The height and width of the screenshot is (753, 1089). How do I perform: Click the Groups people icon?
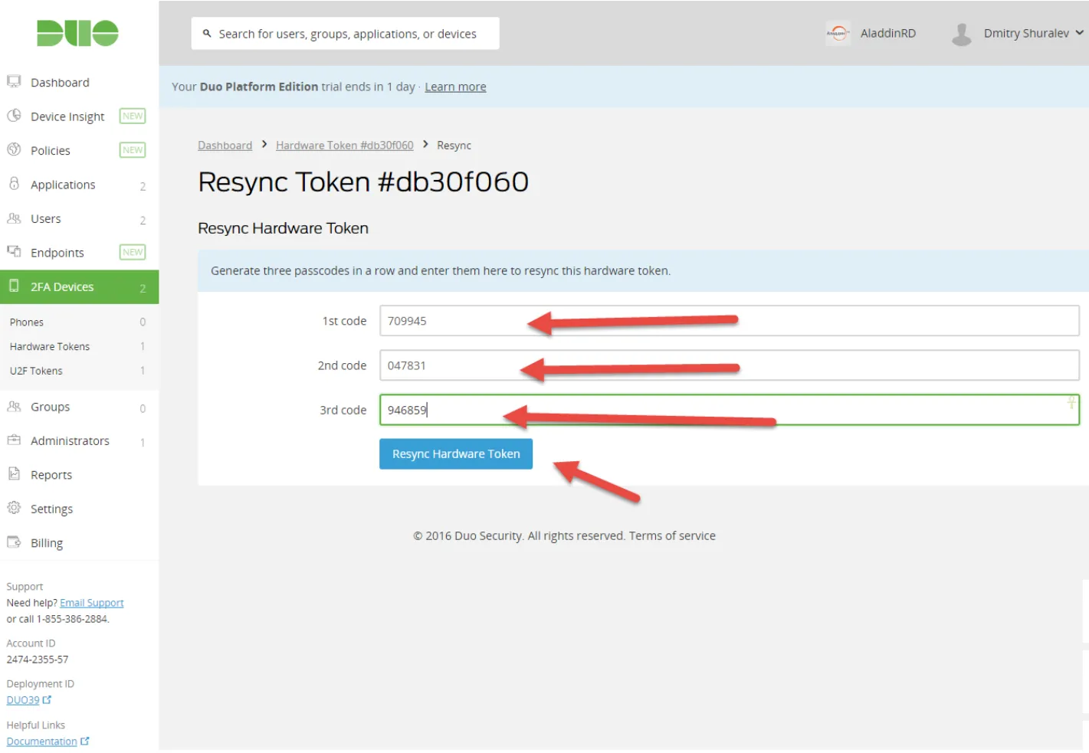(14, 407)
